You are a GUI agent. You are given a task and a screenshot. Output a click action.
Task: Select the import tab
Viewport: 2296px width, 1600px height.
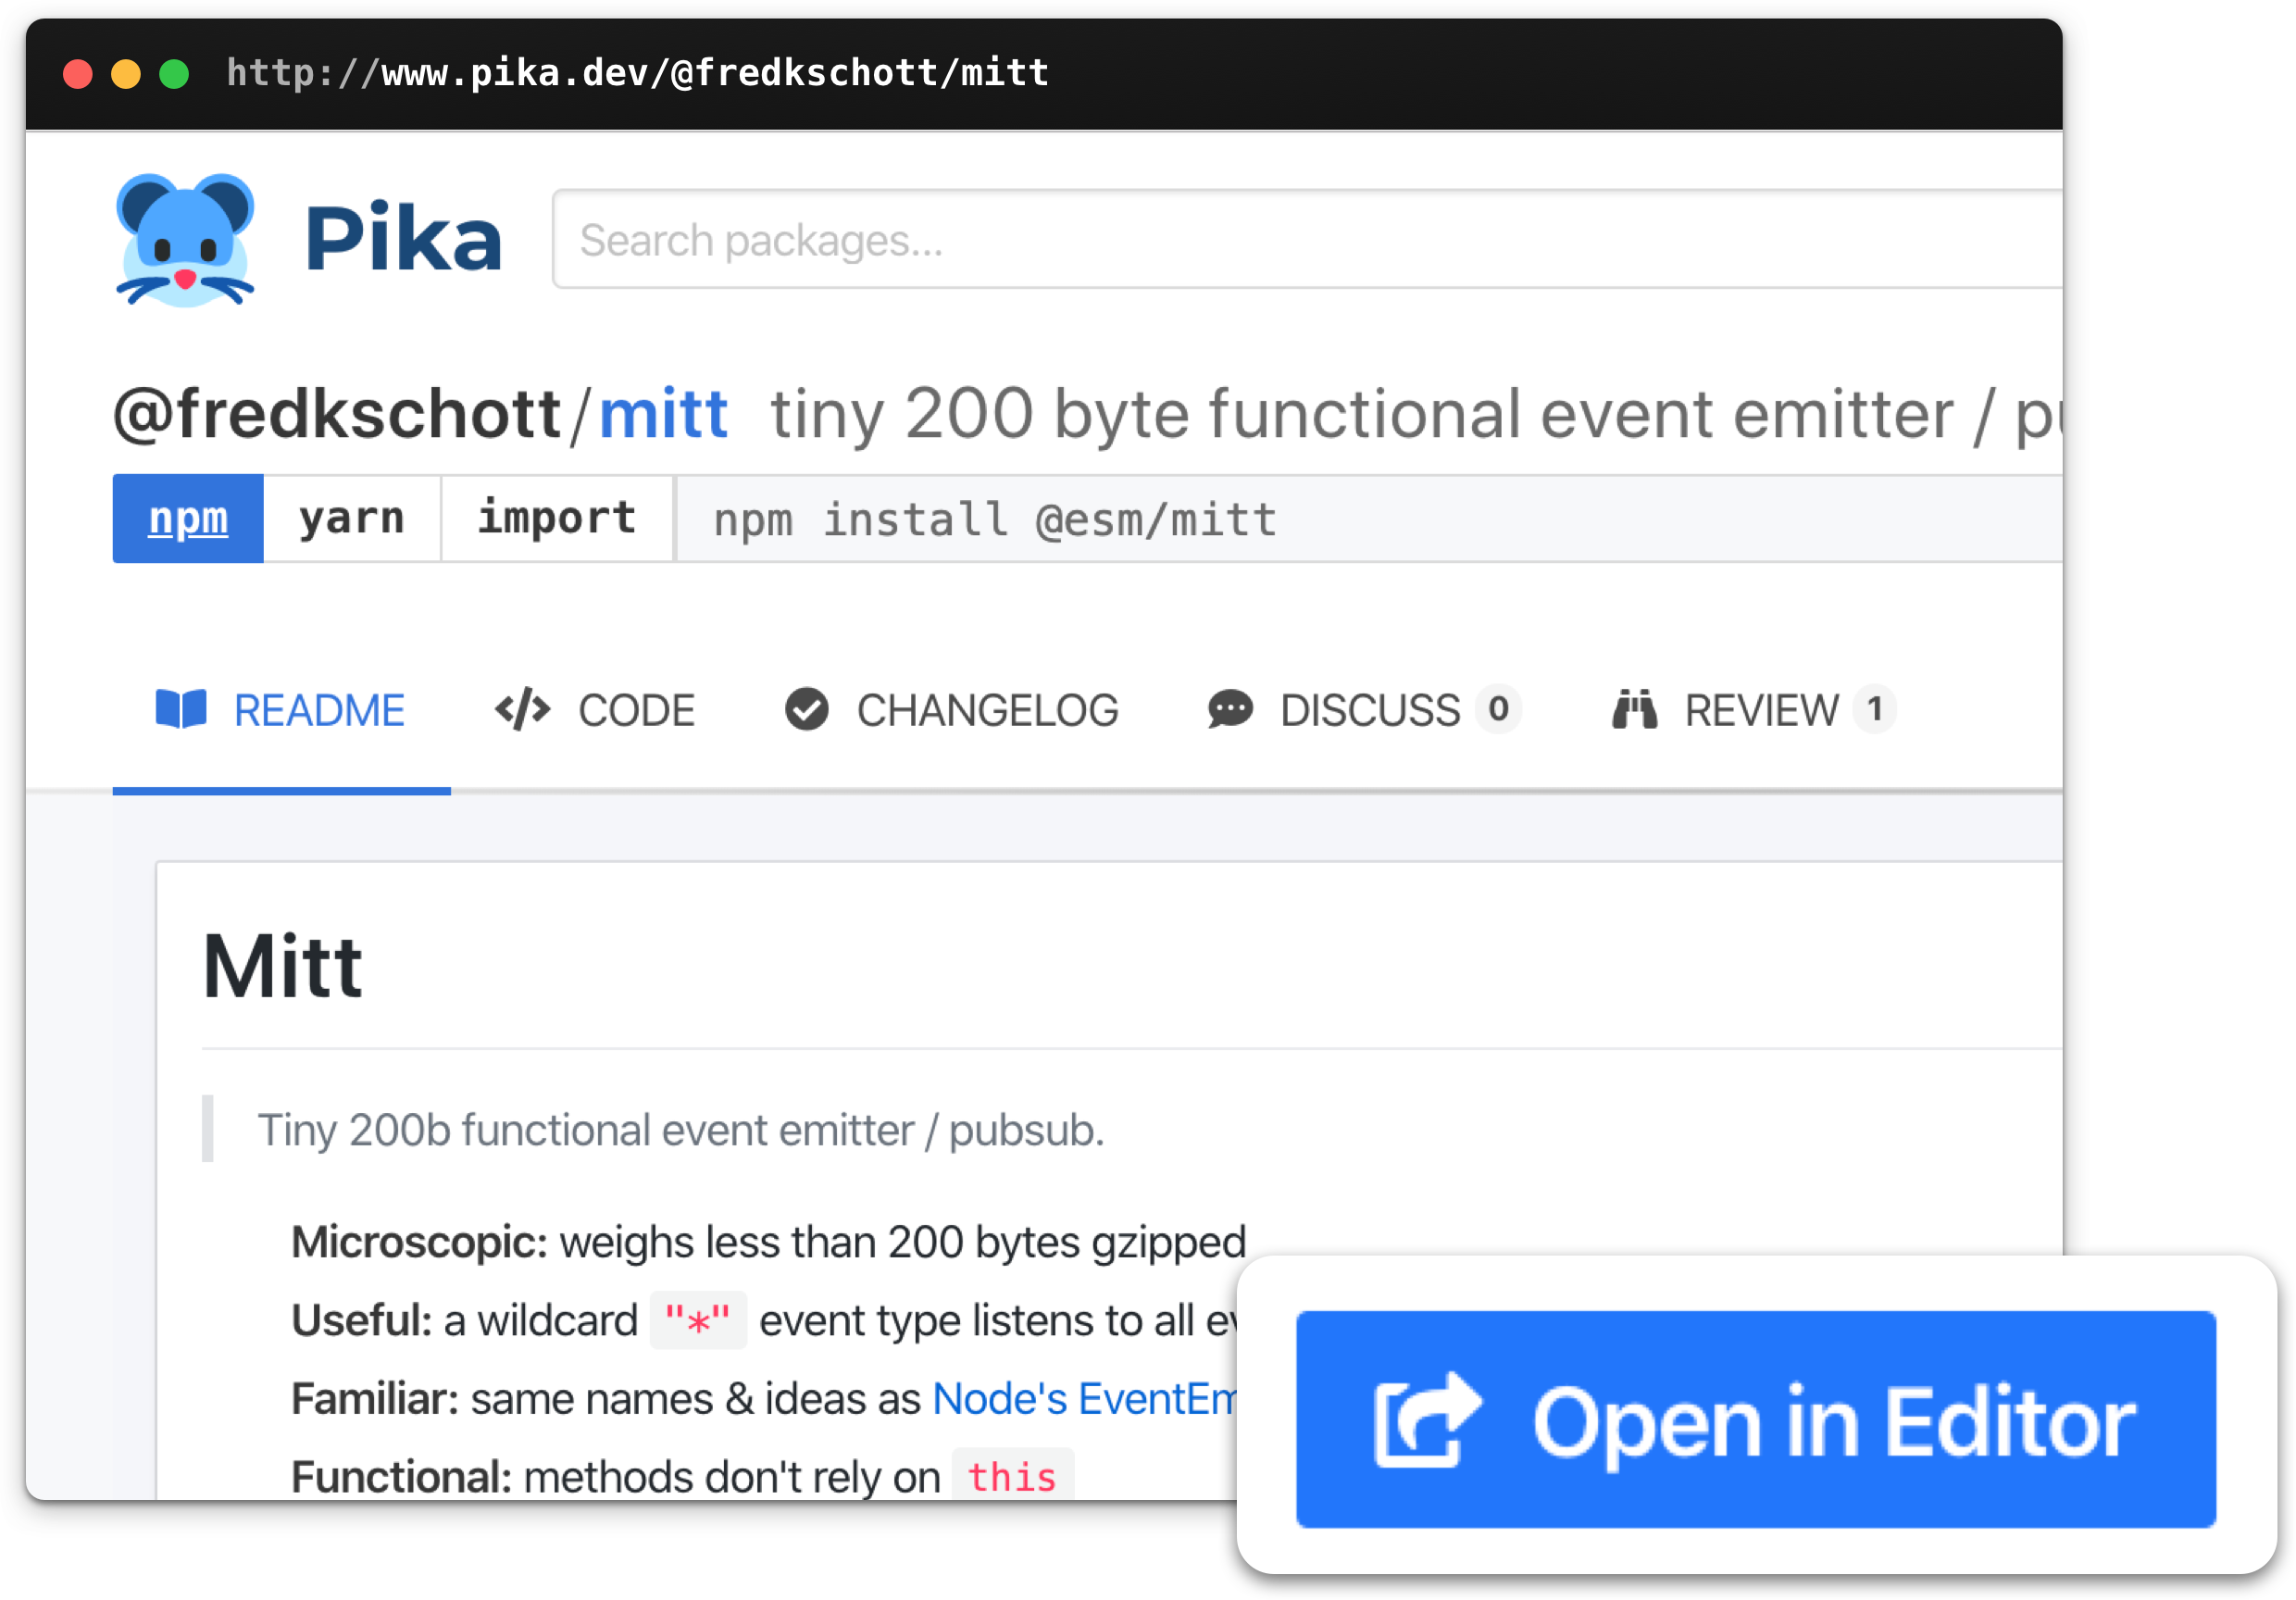point(557,518)
